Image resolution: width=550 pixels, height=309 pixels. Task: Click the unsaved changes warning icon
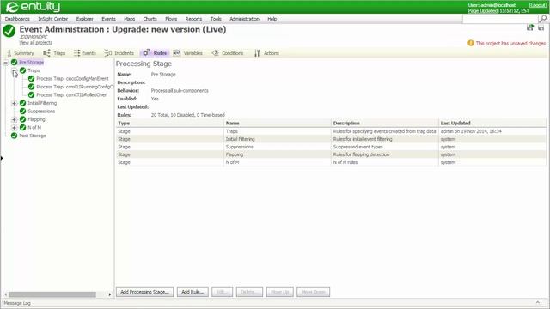(470, 43)
